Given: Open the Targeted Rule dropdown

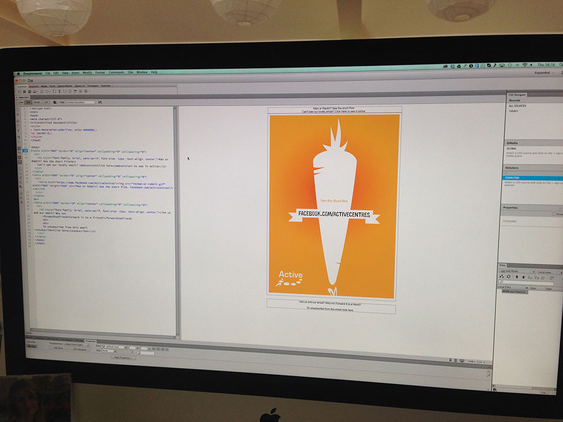Looking at the screenshot, I should (x=77, y=345).
